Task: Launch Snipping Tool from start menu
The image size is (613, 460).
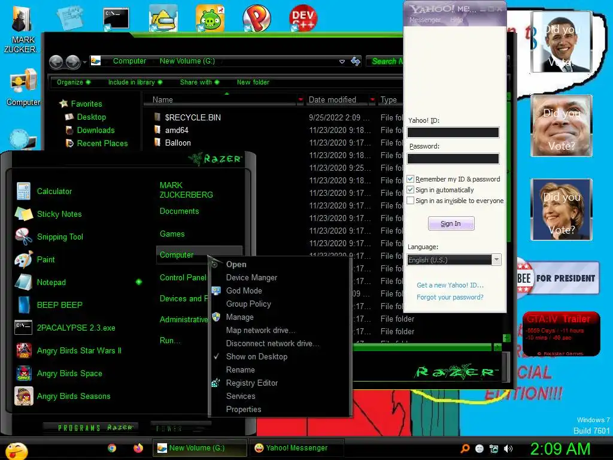Action: tap(49, 237)
